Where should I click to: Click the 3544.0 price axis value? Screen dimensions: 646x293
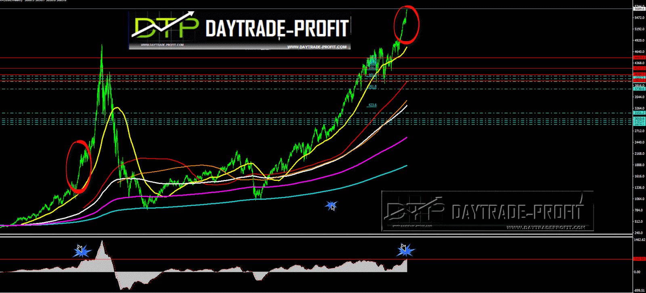639,97
